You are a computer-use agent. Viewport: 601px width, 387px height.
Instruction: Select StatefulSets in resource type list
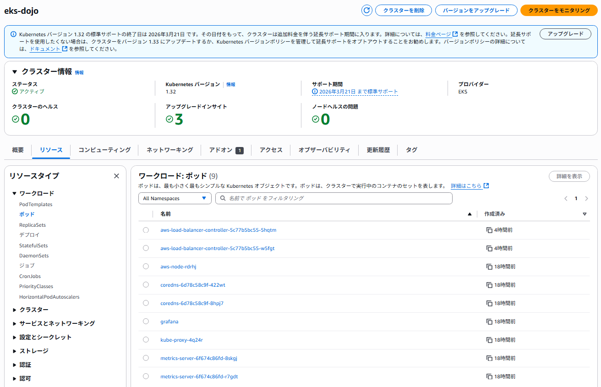[33, 245]
